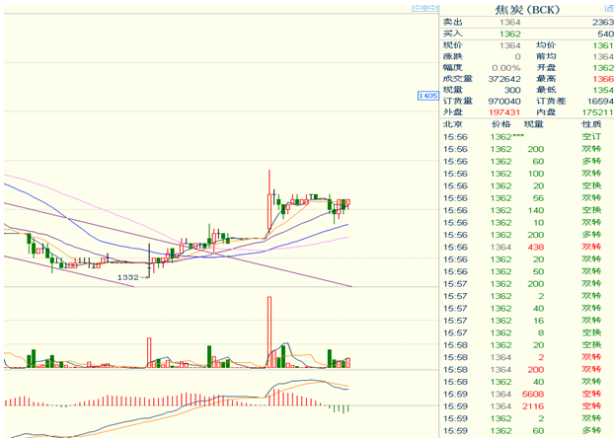Click the 买入 volume value 540
Viewport: 614px width, 439px height.
pyautogui.click(x=606, y=35)
